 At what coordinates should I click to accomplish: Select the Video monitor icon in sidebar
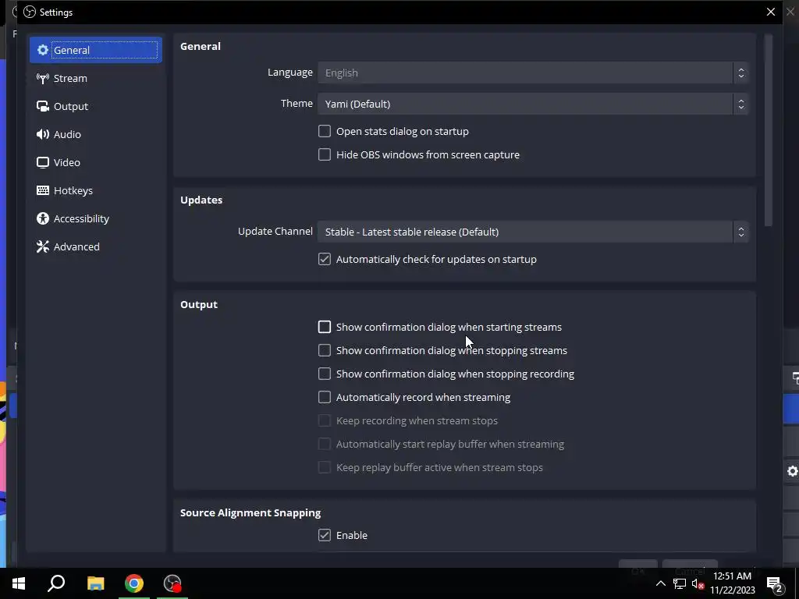pos(43,162)
